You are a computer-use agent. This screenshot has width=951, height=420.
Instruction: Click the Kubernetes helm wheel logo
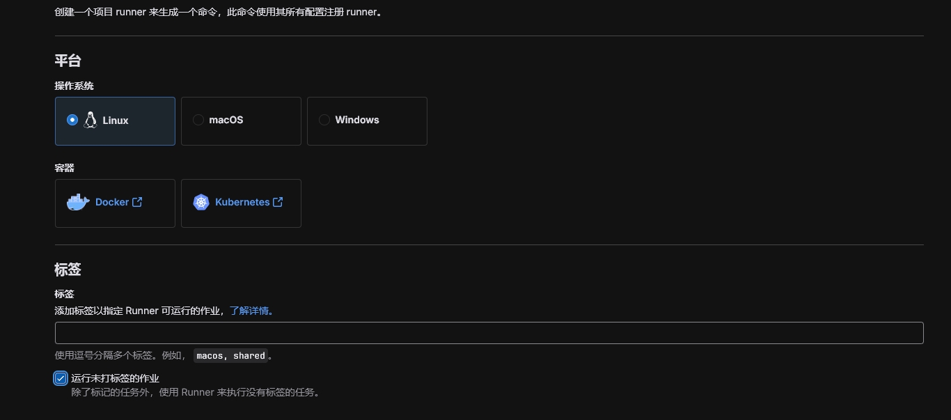[201, 202]
